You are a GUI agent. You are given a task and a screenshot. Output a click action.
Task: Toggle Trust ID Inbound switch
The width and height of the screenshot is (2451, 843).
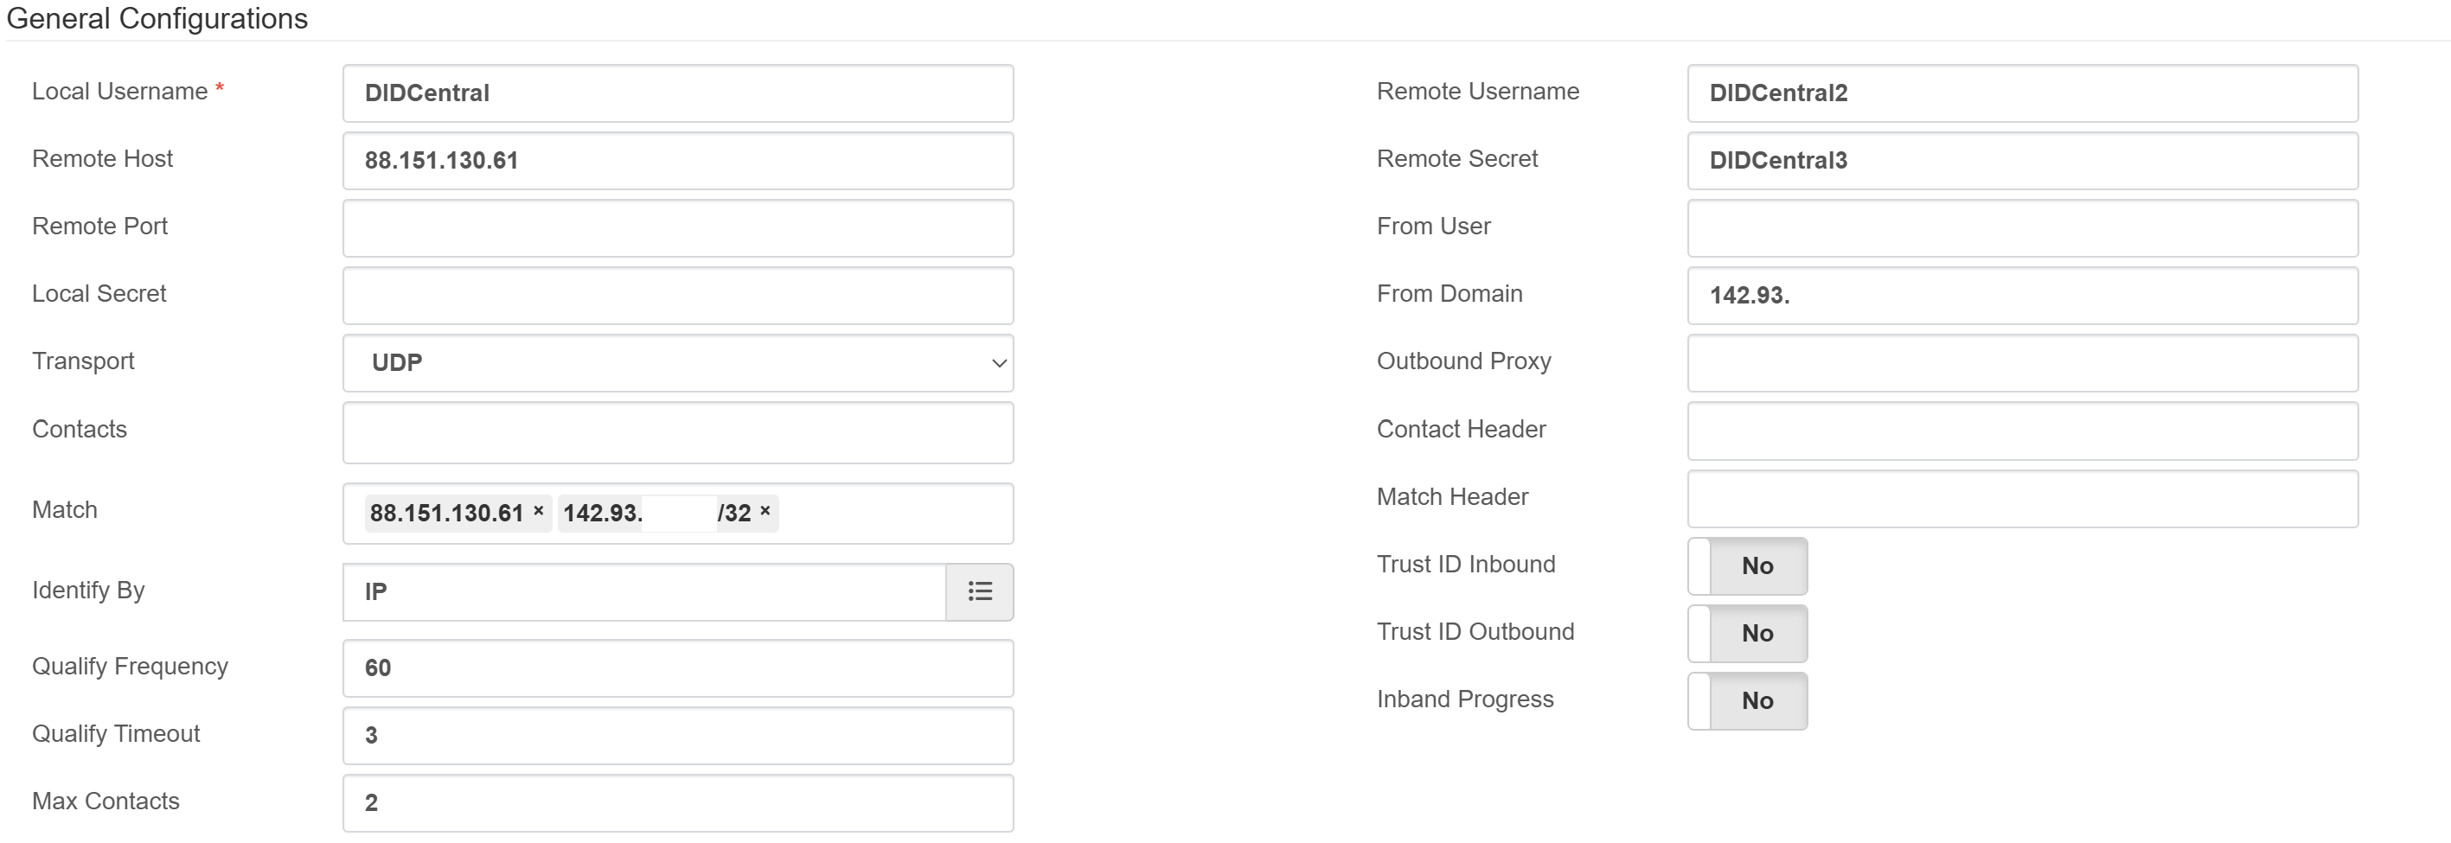[1747, 566]
